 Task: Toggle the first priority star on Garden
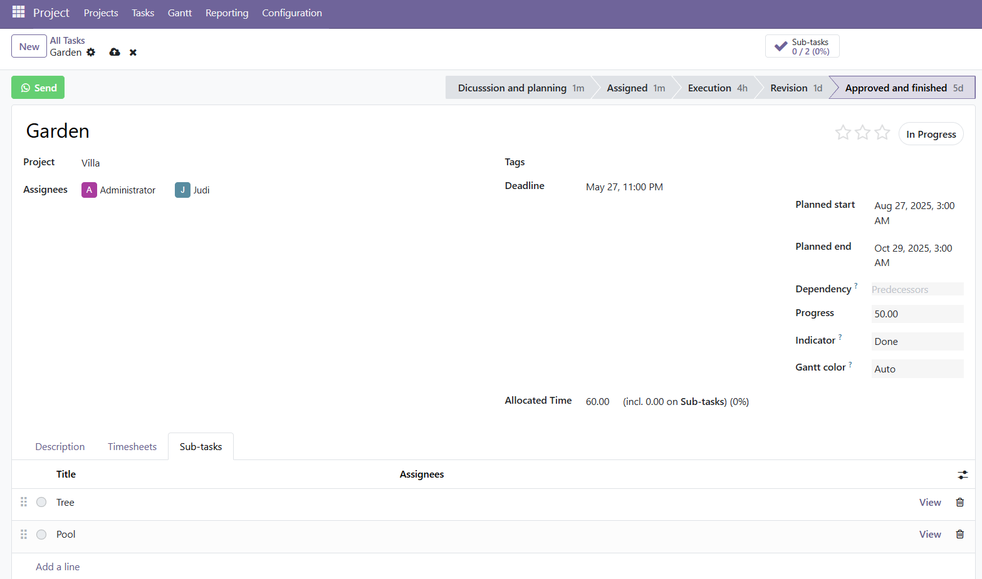pos(843,132)
